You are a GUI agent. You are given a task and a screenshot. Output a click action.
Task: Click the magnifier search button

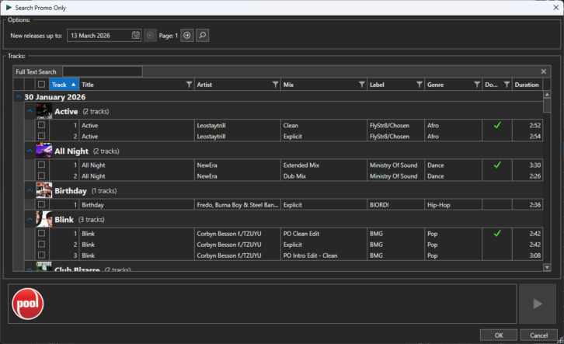tap(202, 36)
